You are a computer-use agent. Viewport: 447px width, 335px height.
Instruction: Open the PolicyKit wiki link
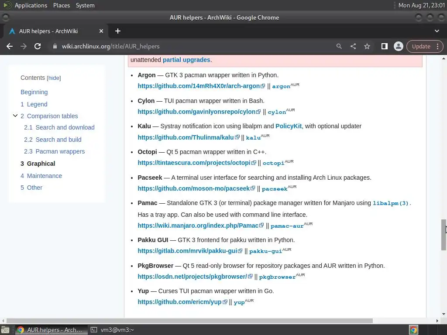click(289, 126)
